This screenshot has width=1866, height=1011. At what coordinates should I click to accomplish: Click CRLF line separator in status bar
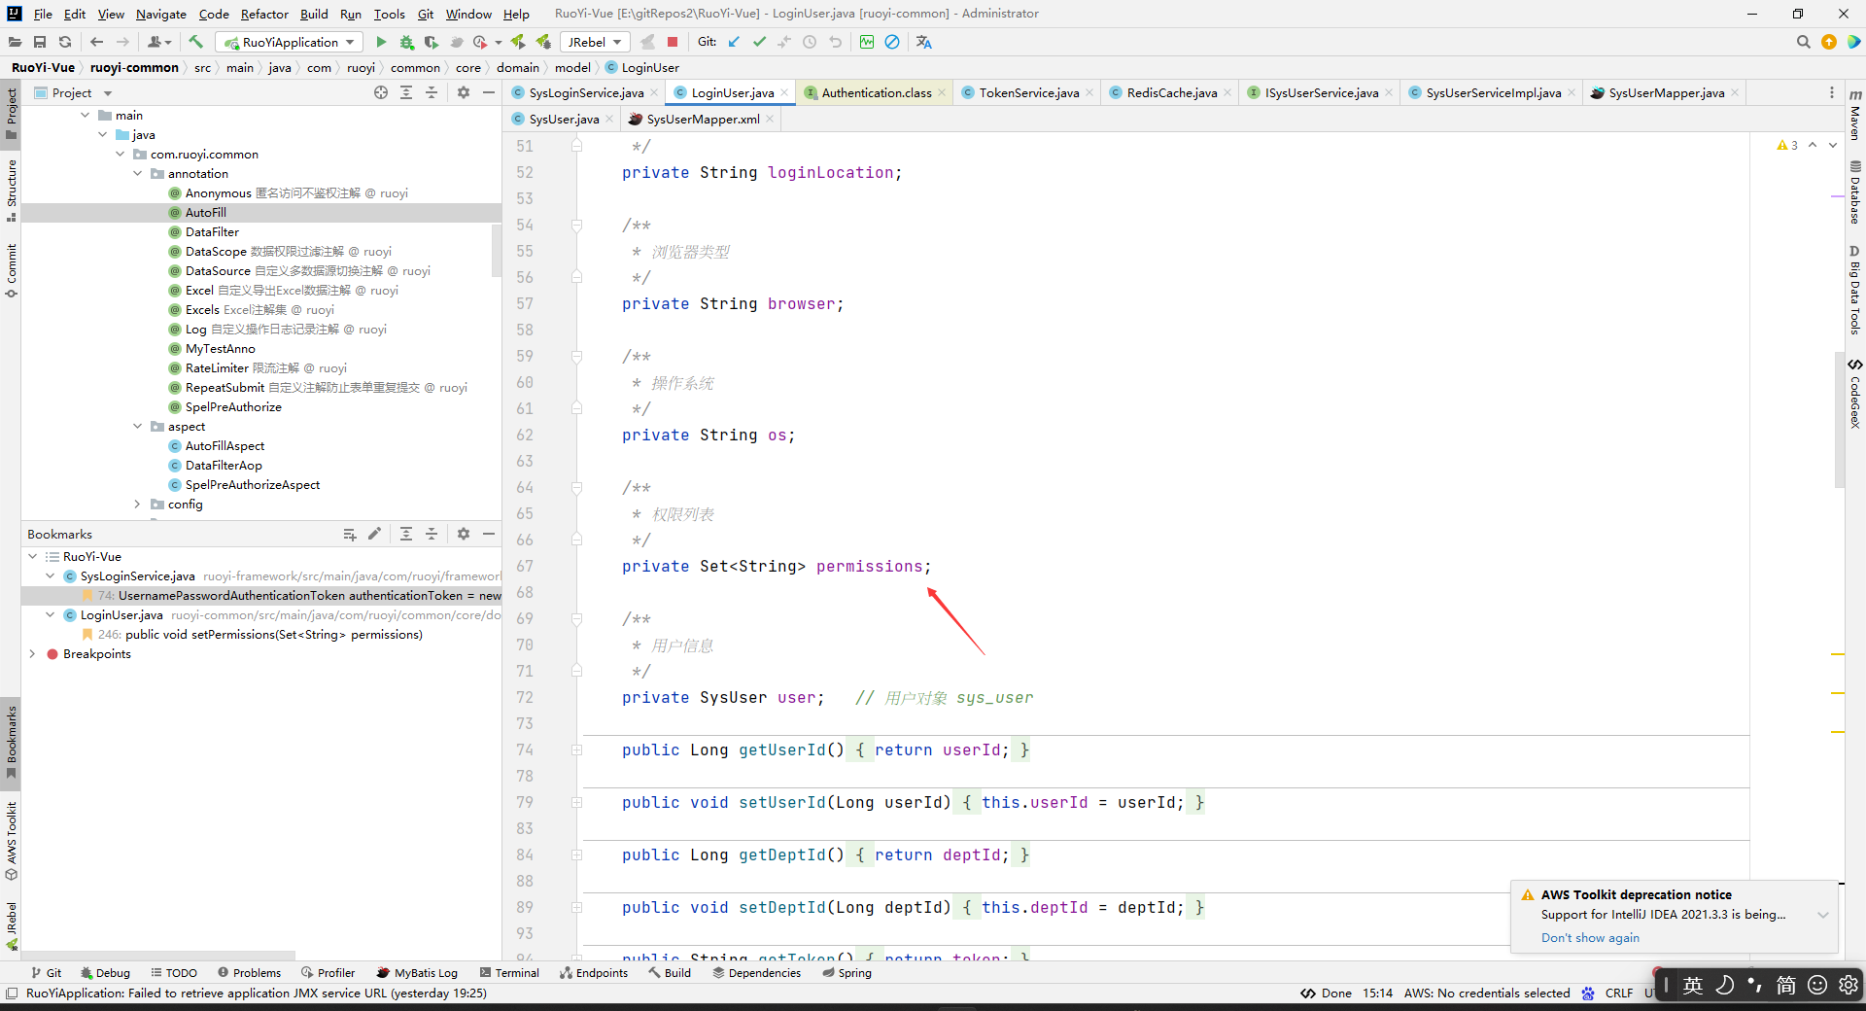pos(1618,993)
